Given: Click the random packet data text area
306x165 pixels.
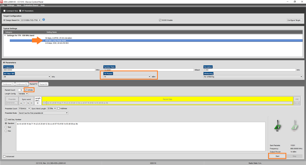Looking at the screenshot, I should pos(141,136).
